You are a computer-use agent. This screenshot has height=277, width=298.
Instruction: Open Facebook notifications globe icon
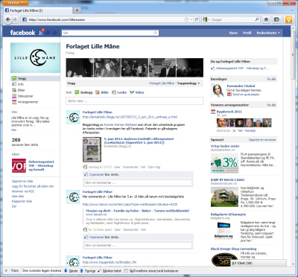(x=54, y=33)
